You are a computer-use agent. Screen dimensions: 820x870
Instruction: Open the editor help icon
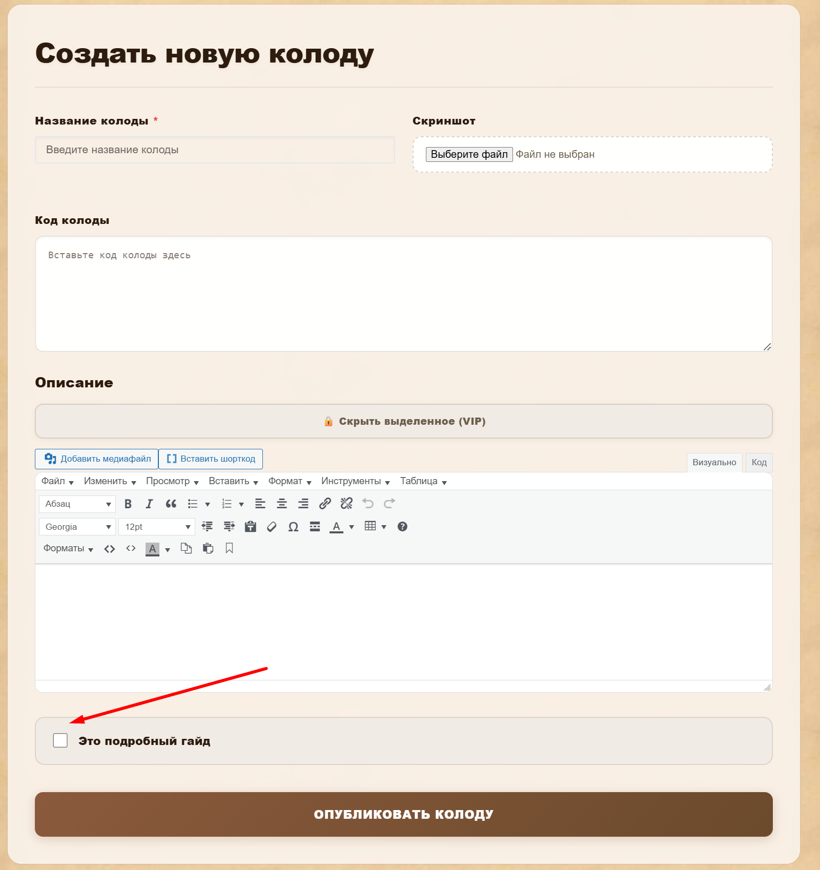point(402,527)
